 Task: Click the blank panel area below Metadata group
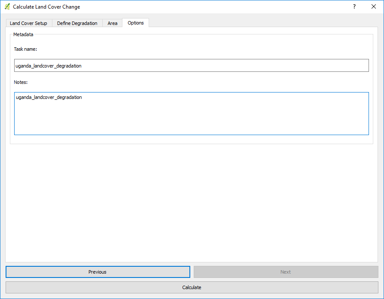tap(191, 202)
